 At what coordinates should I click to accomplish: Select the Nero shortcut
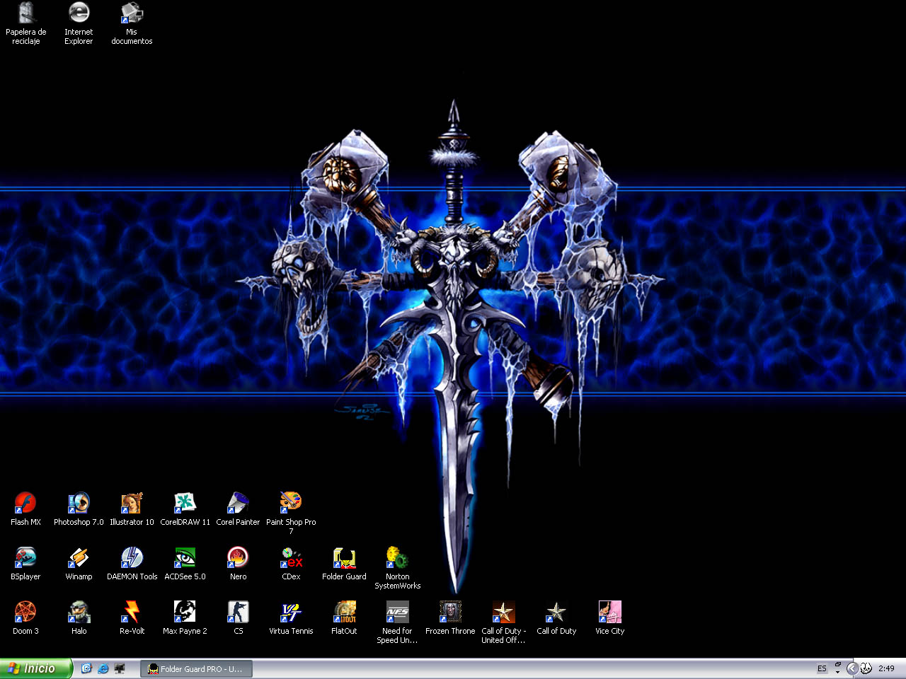point(238,563)
